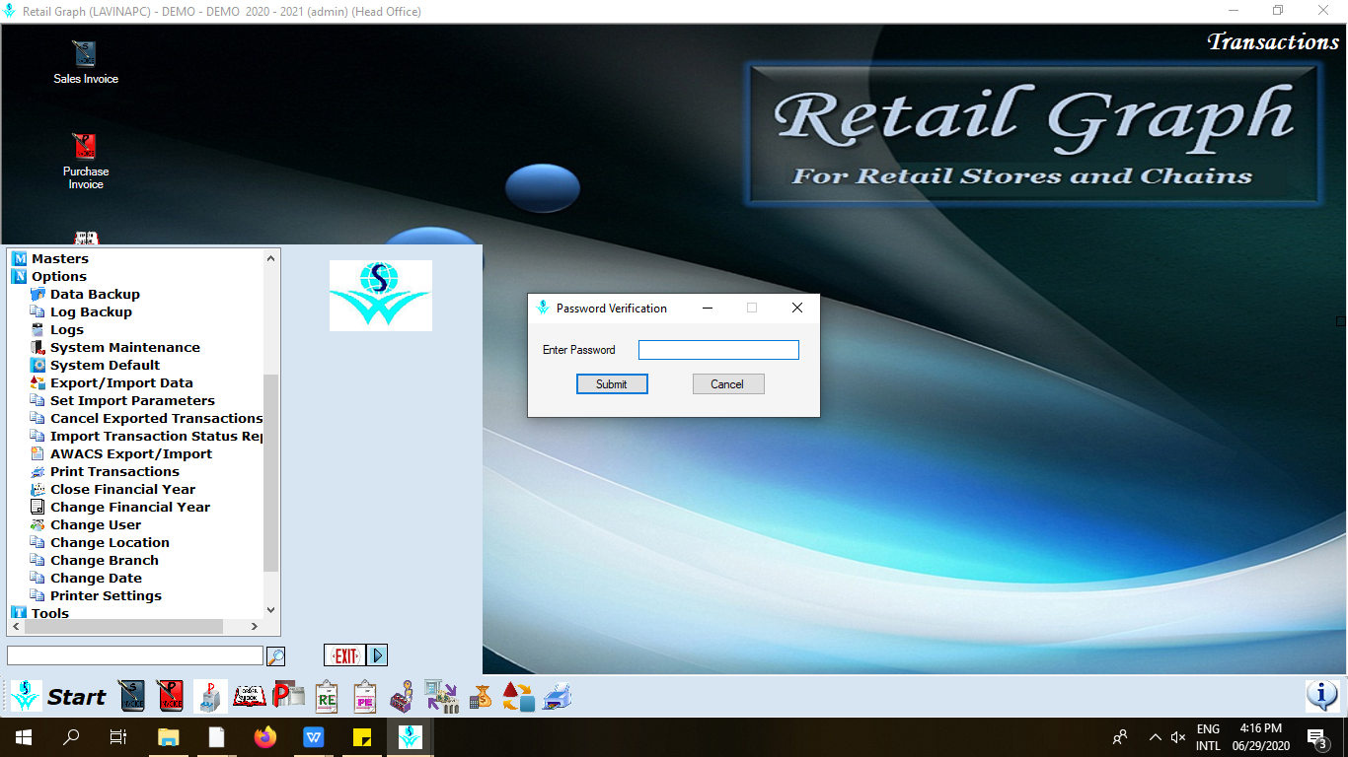This screenshot has width=1348, height=757.
Task: Select Print Transactions option
Action: pyautogui.click(x=114, y=471)
